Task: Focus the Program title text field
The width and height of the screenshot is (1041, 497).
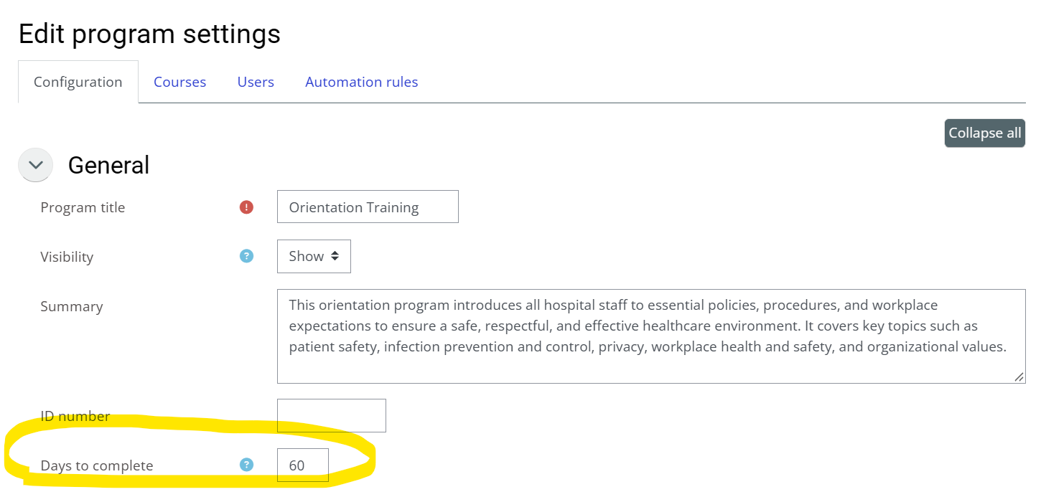Action: point(368,207)
